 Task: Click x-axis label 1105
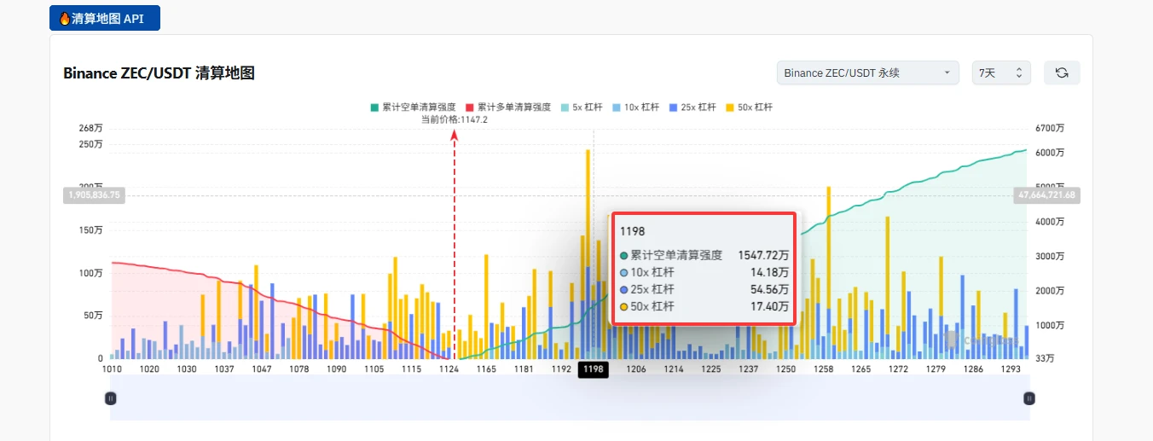pyautogui.click(x=374, y=369)
